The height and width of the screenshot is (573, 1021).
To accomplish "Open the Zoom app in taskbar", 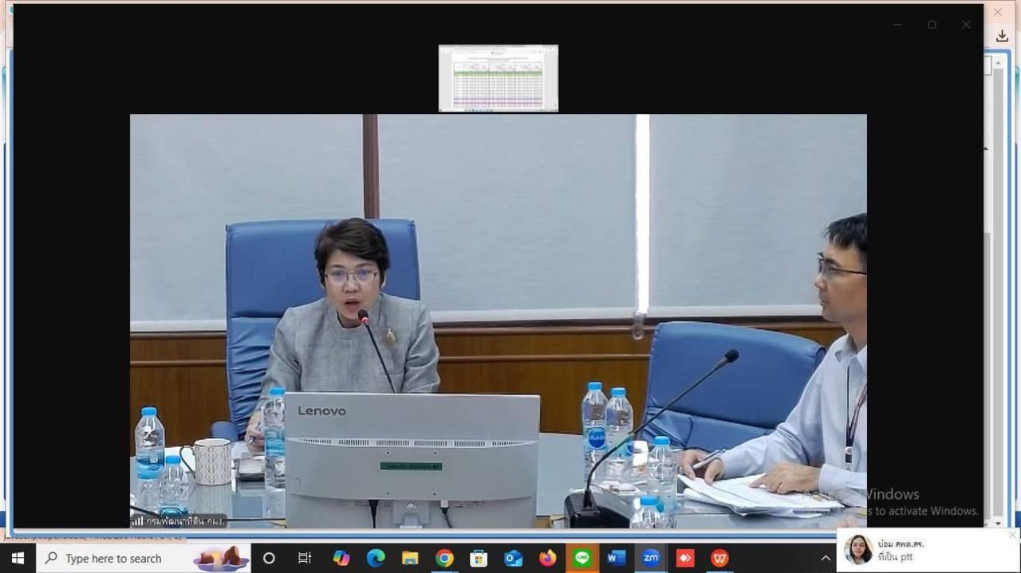I will point(651,559).
